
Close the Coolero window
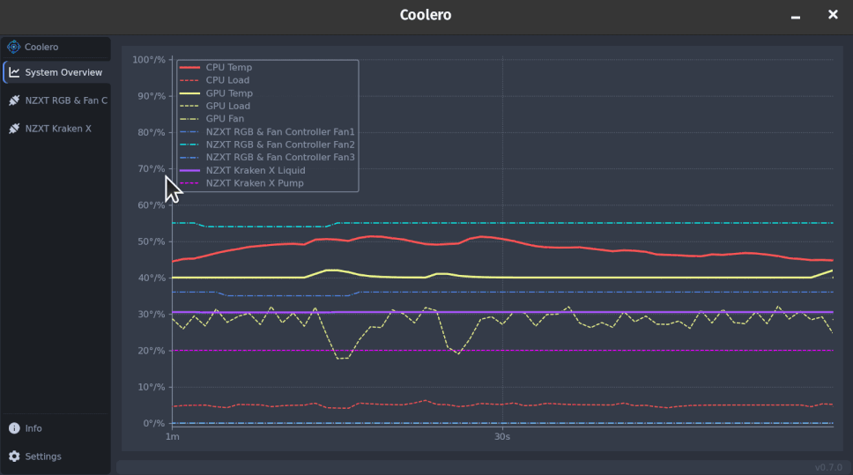833,15
